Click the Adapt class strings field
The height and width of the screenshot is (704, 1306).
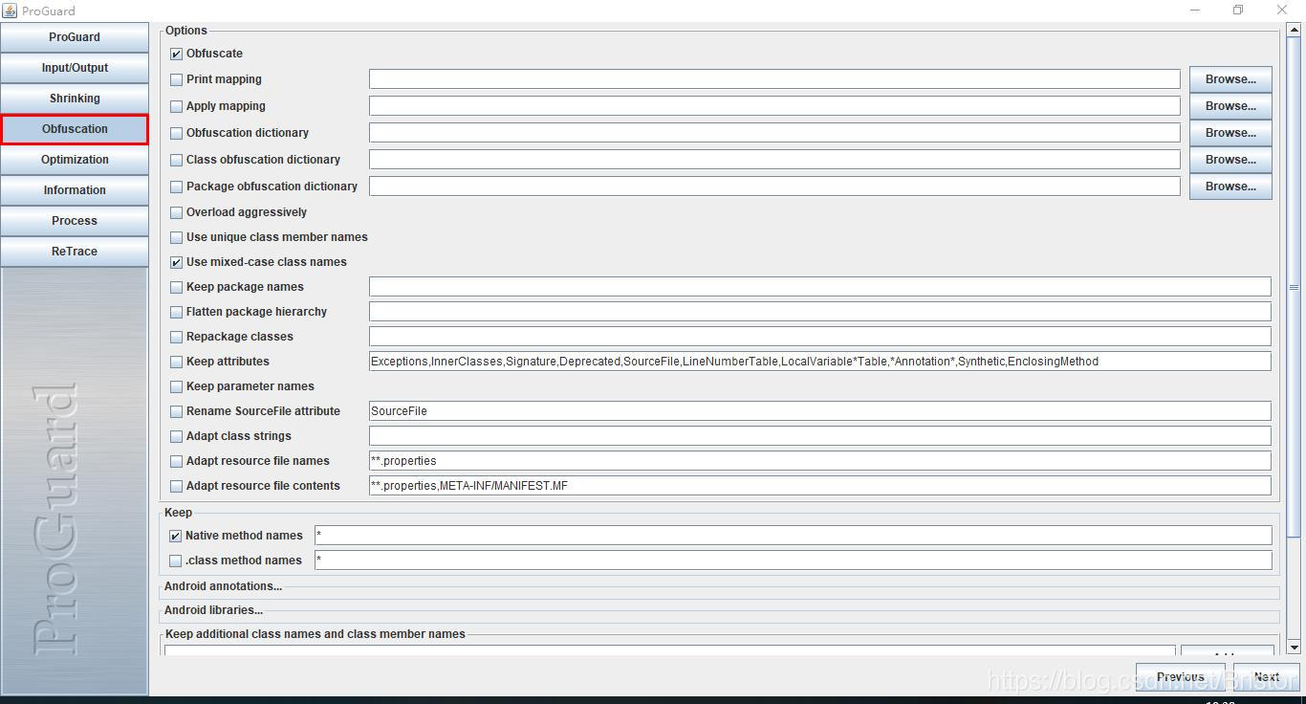[820, 436]
